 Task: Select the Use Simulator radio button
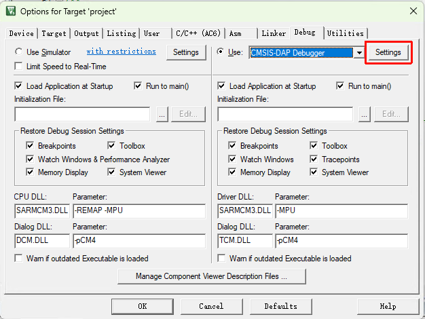(19, 52)
